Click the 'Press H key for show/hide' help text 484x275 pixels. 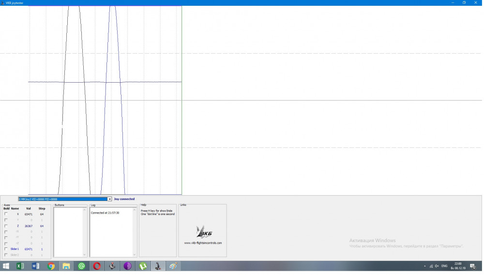[157, 211]
